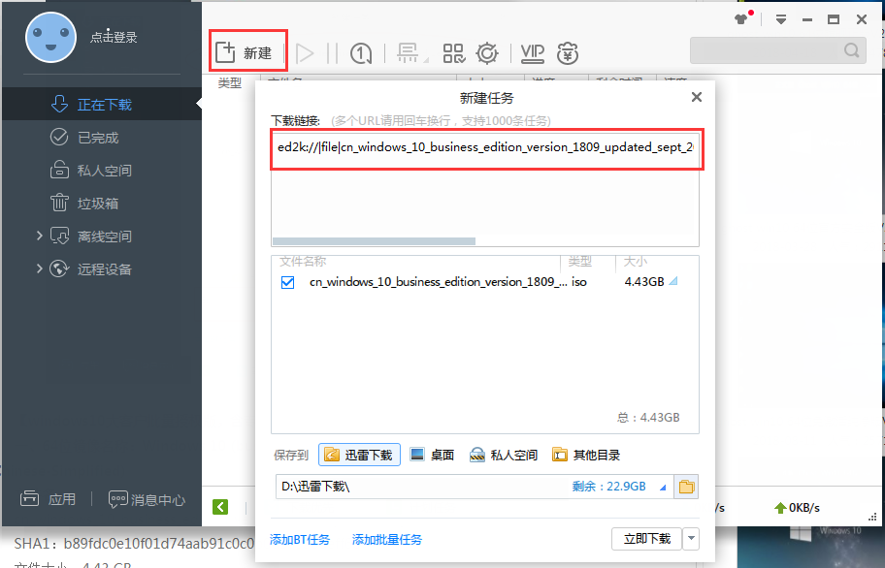Click 点击登录 to log in

[x=114, y=37]
